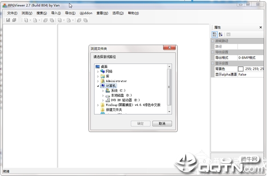This screenshot has width=267, height=176.
Task: Select the DVD RW 驱动器 (E:) drive
Action: point(125,100)
